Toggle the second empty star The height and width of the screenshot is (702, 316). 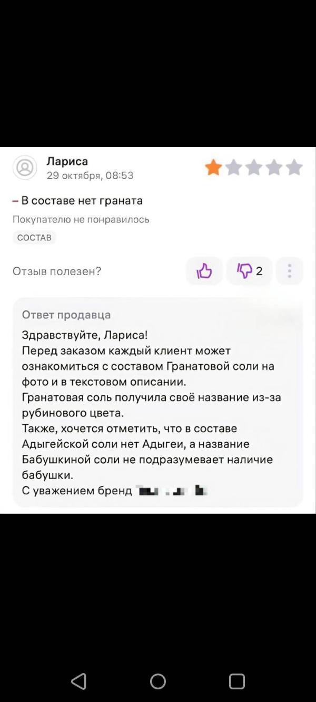pos(233,167)
